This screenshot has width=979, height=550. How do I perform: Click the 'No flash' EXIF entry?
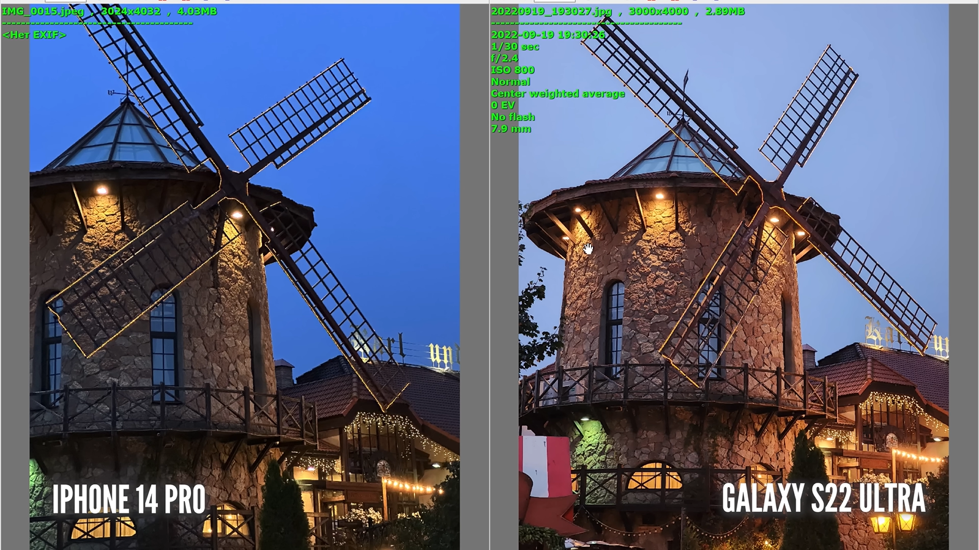pos(513,117)
